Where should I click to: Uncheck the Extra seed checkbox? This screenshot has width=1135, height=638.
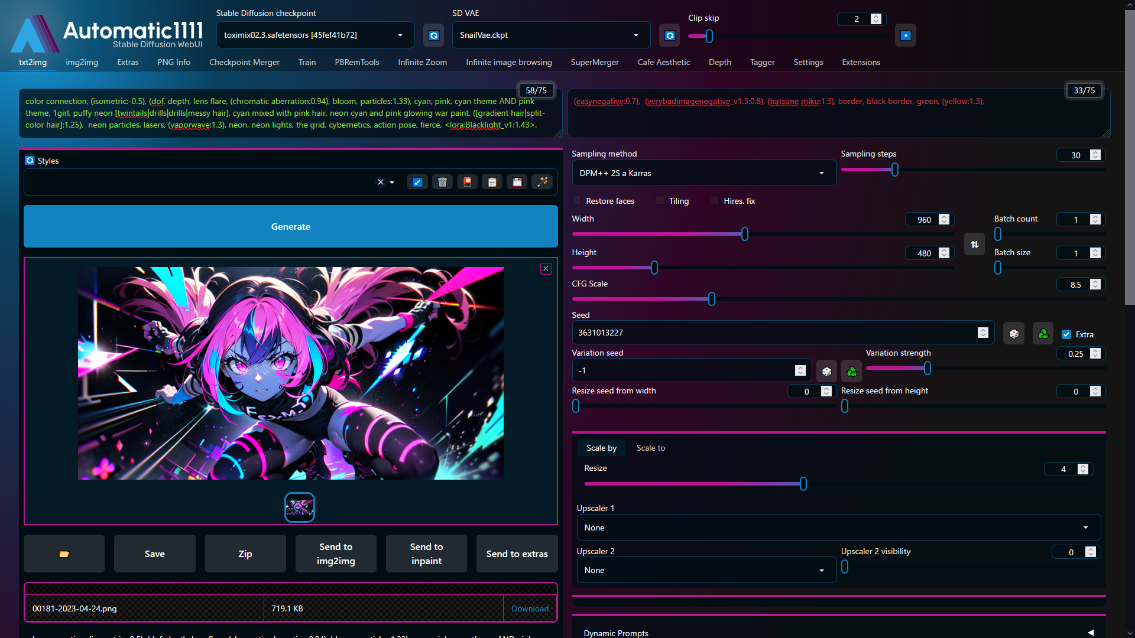1066,334
